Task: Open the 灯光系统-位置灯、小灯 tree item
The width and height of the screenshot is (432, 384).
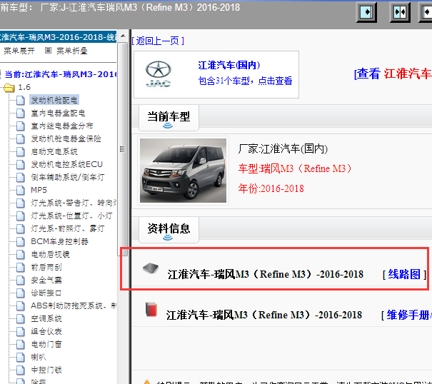Action: click(71, 216)
